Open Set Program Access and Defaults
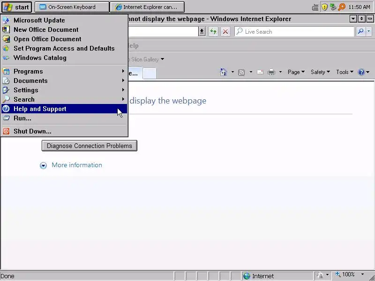 [64, 48]
